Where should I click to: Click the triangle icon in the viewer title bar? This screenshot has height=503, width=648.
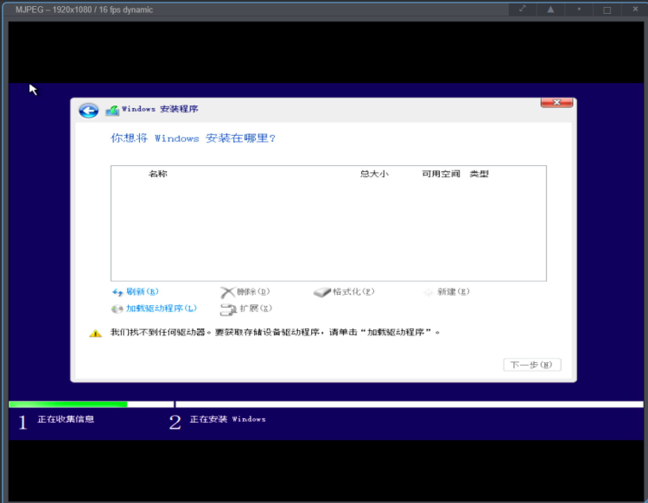[x=550, y=10]
